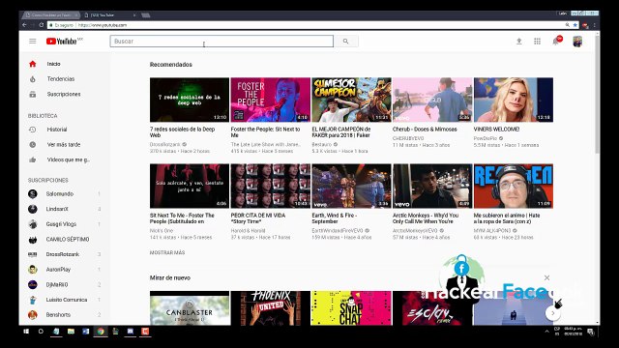This screenshot has height=348, width=619.
Task: Click inside the Buscar search field
Action: (x=221, y=41)
